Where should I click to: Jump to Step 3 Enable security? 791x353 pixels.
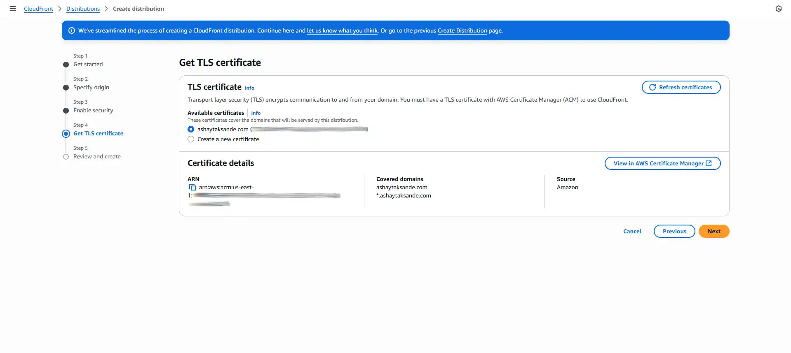93,110
